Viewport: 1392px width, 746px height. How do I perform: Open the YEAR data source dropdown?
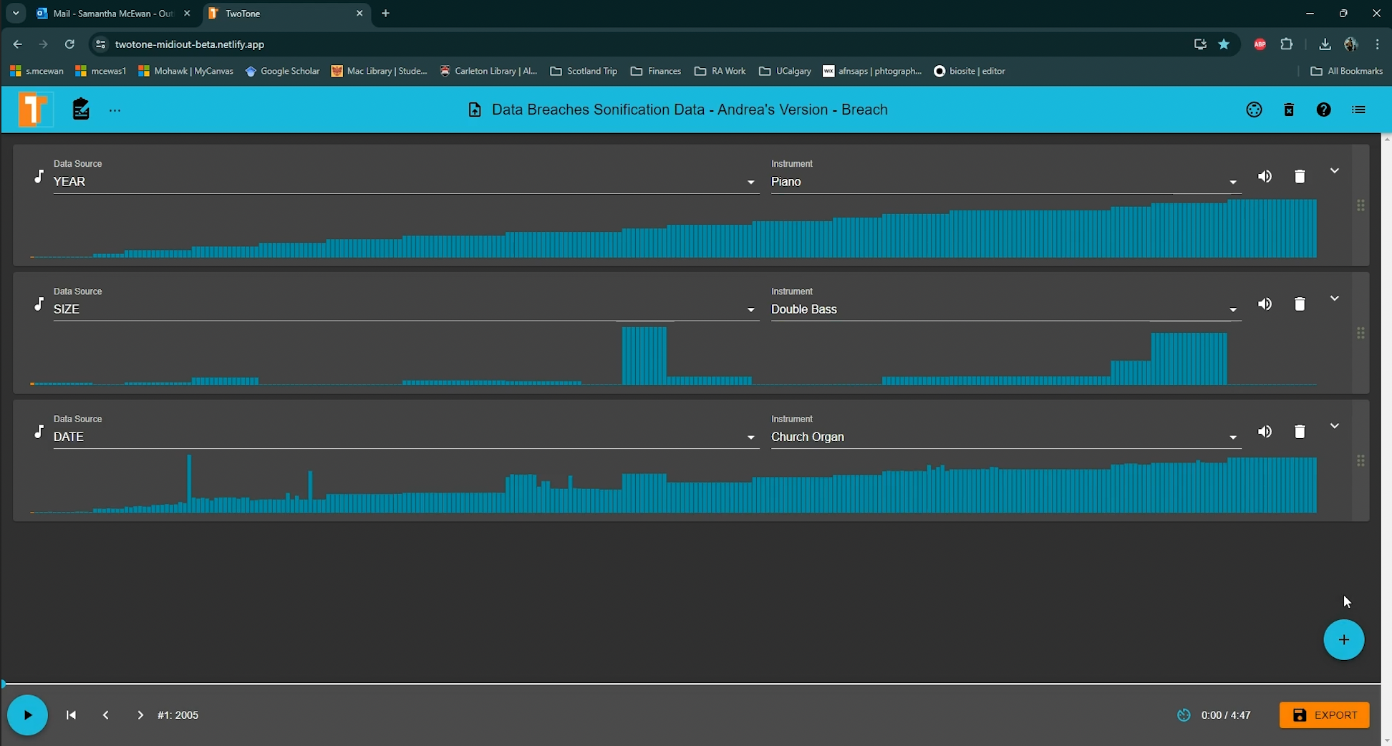point(405,182)
